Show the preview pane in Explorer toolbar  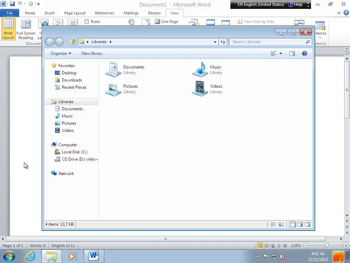[292, 53]
